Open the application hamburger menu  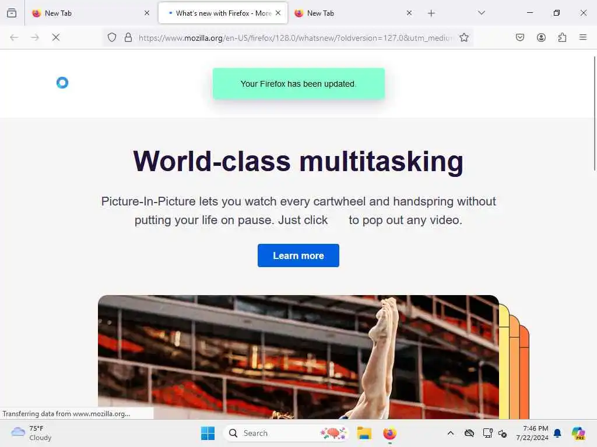pos(583,37)
